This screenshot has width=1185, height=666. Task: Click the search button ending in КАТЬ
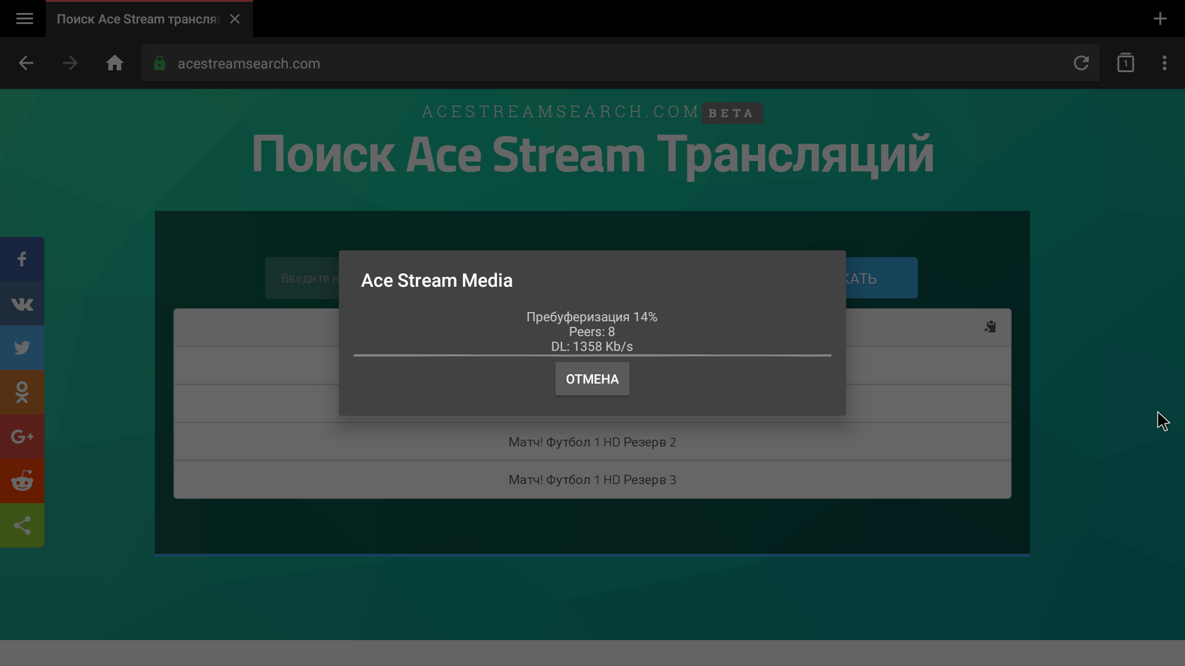click(x=881, y=278)
